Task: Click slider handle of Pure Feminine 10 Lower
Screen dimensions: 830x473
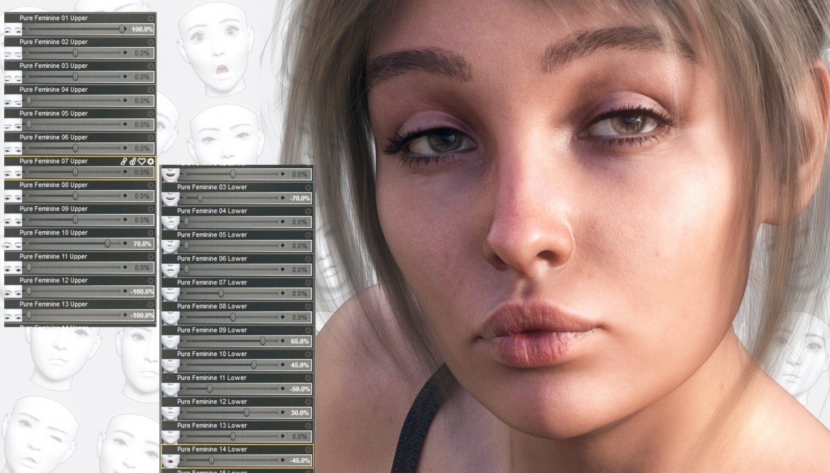Action: coord(254,365)
